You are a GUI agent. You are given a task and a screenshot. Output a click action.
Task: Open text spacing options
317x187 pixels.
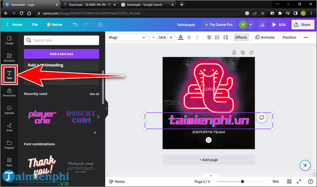(x=225, y=38)
